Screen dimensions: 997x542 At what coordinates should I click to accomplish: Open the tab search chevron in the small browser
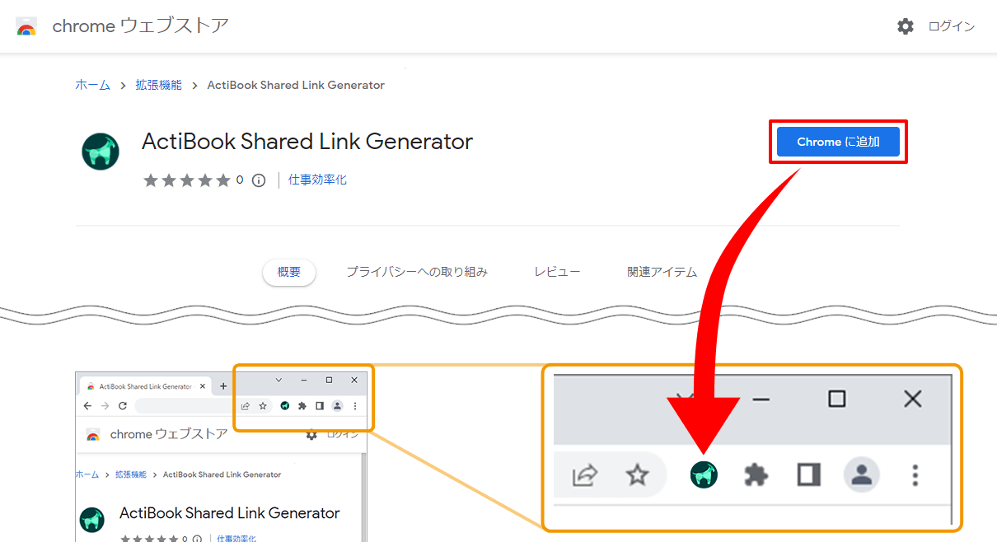click(279, 380)
